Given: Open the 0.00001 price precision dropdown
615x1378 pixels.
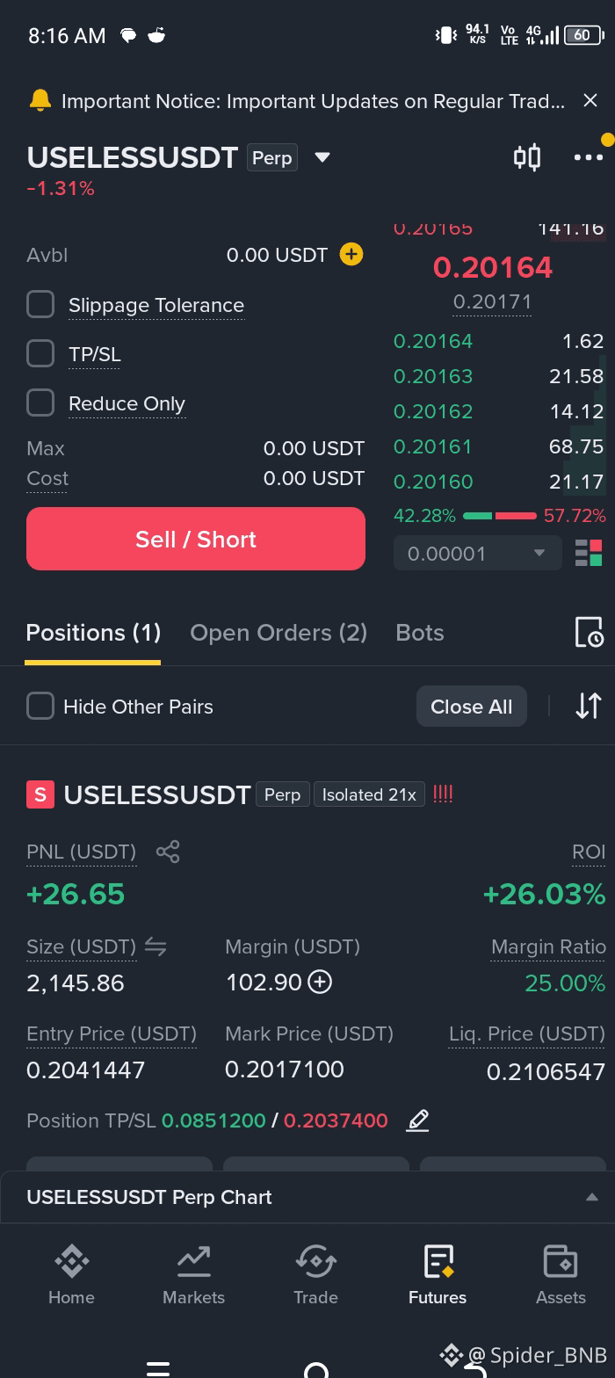Looking at the screenshot, I should tap(477, 554).
